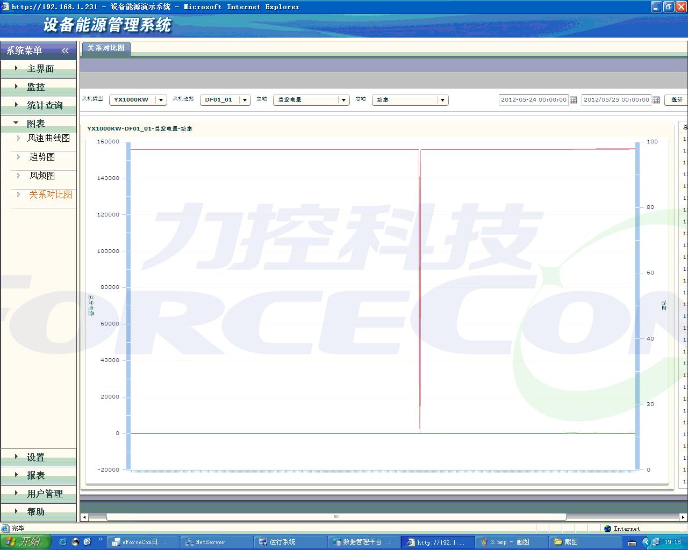Image resolution: width=688 pixels, height=550 pixels.
Task: Click the 100 right axis label
Action: pos(652,142)
